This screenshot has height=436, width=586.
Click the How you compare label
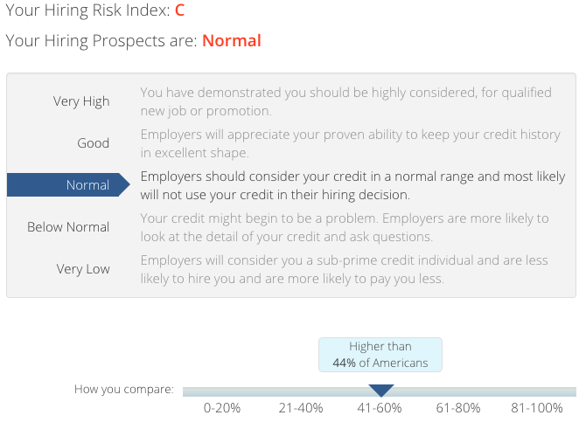pos(124,390)
